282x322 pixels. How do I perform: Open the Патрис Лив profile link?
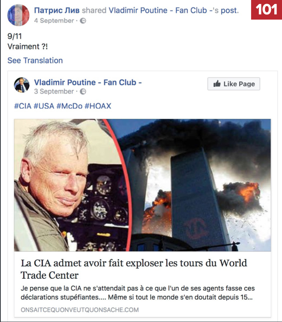pos(57,10)
